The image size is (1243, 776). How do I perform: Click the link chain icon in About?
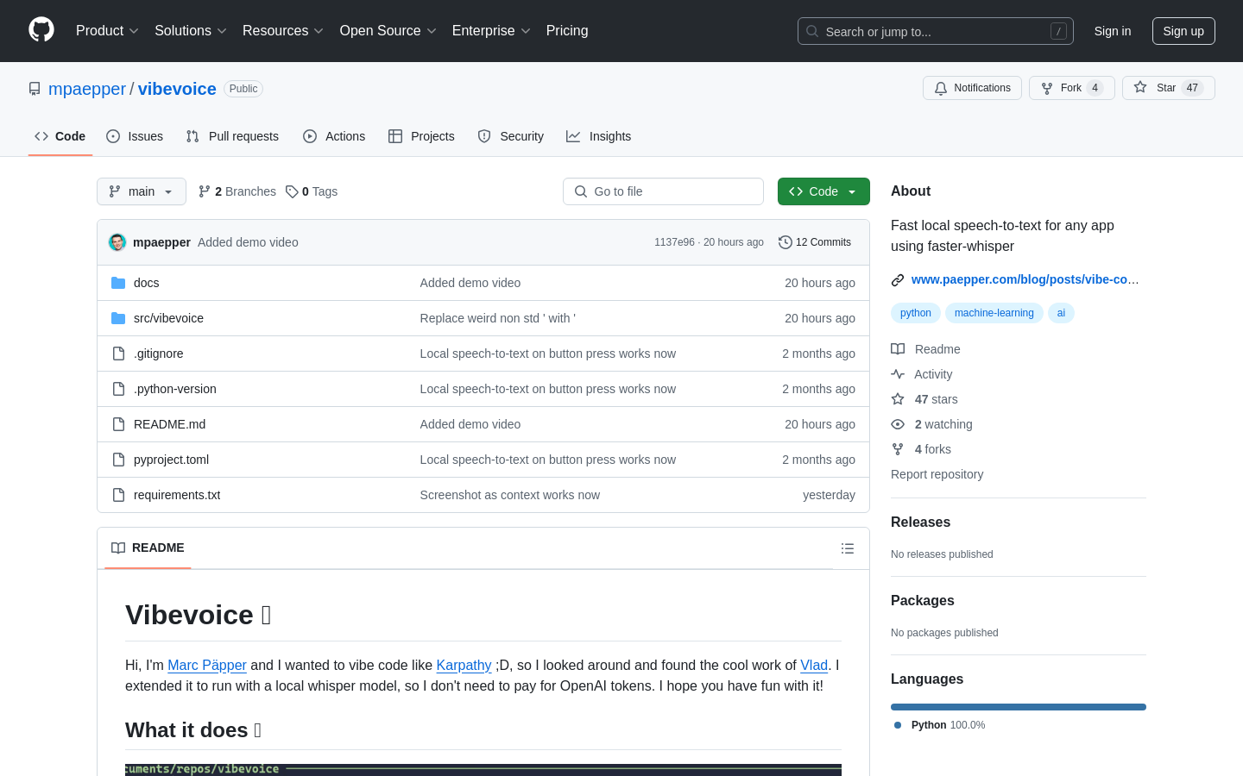coord(898,279)
